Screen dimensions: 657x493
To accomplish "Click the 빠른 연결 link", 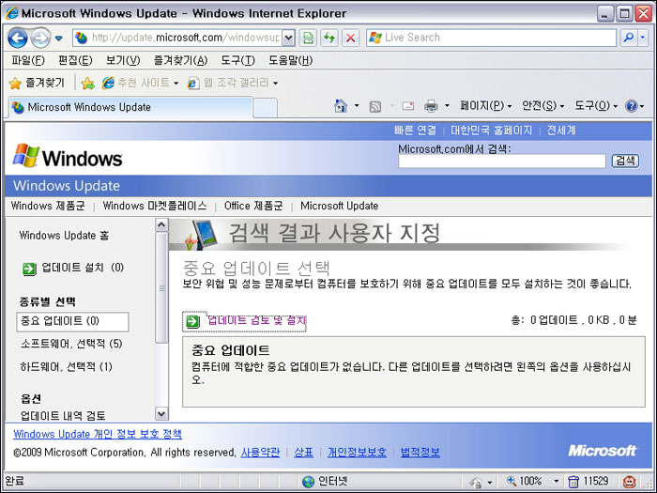I will click(x=415, y=131).
